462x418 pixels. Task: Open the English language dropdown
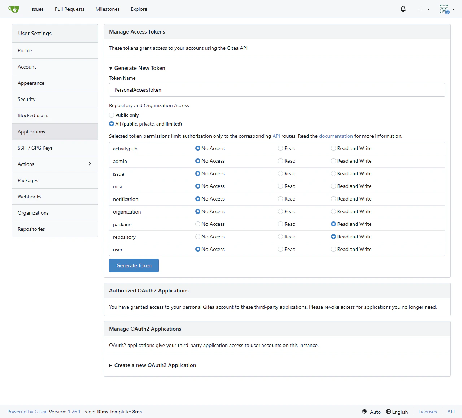tap(397, 412)
